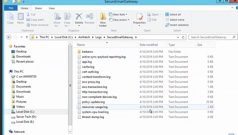Image resolution: width=238 pixels, height=135 pixels.
Task: Go forward with the Forward arrow button
Action: [x=16, y=37]
